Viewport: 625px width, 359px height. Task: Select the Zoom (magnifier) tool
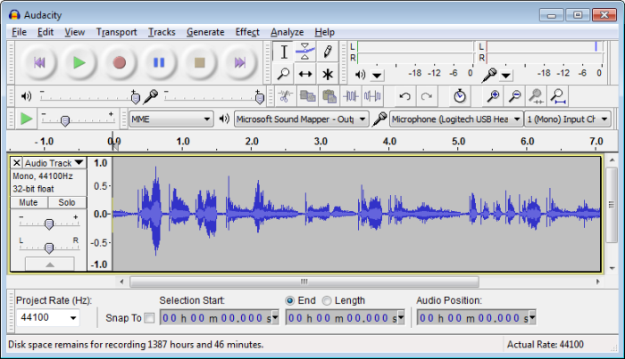[284, 74]
